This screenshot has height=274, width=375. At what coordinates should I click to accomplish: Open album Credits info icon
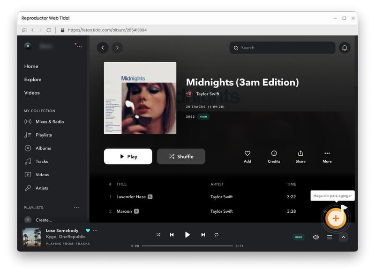coord(274,157)
